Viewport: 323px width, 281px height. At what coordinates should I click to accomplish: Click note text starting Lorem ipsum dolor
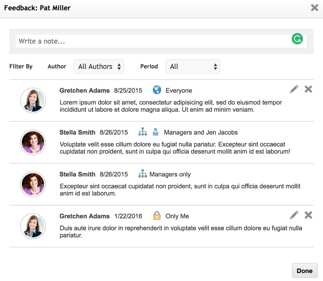click(171, 106)
